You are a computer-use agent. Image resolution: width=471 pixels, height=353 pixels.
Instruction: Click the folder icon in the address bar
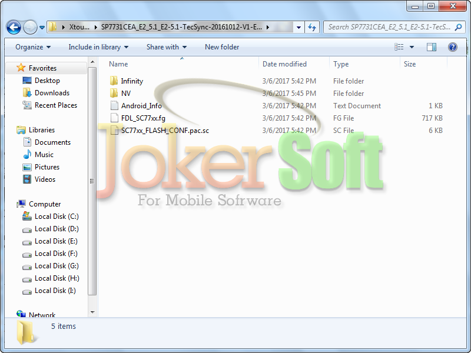coord(52,27)
